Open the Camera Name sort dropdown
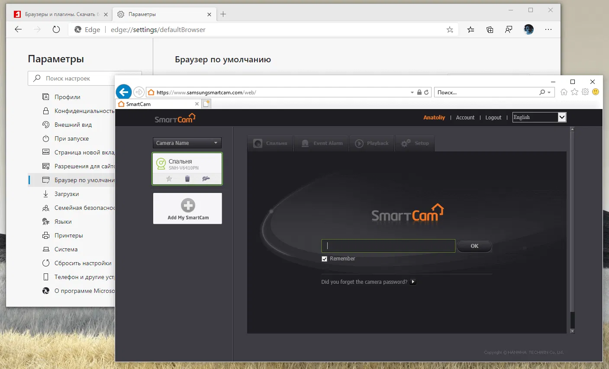Viewport: 609px width, 369px height. pyautogui.click(x=187, y=143)
